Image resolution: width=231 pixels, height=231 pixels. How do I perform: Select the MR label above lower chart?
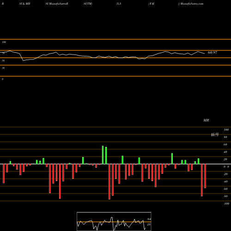point(206,120)
